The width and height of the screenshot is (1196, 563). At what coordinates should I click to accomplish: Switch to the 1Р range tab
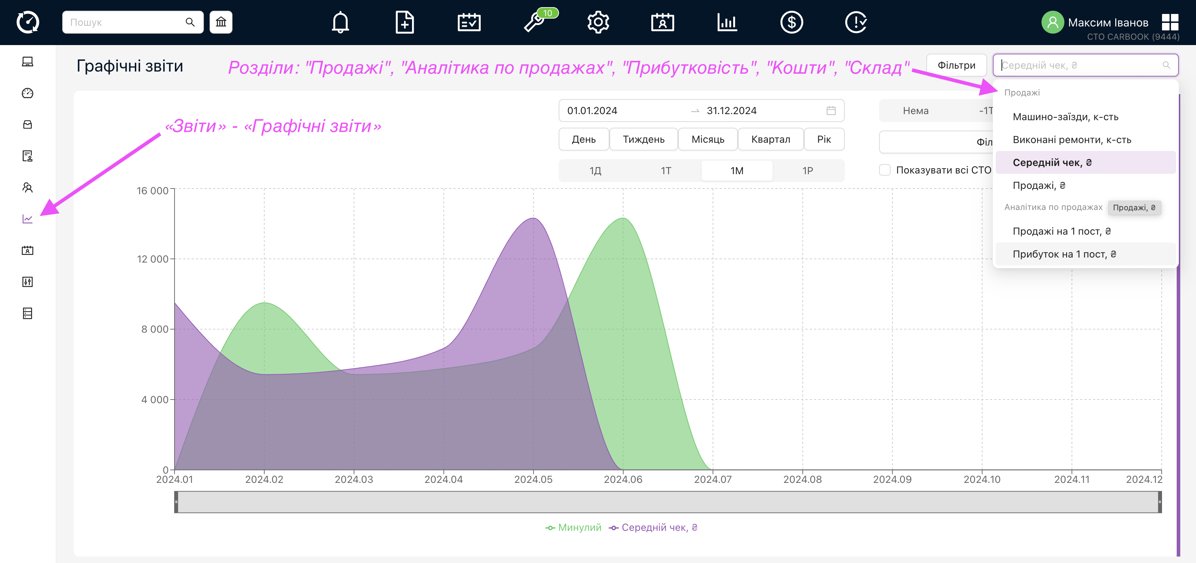click(807, 170)
